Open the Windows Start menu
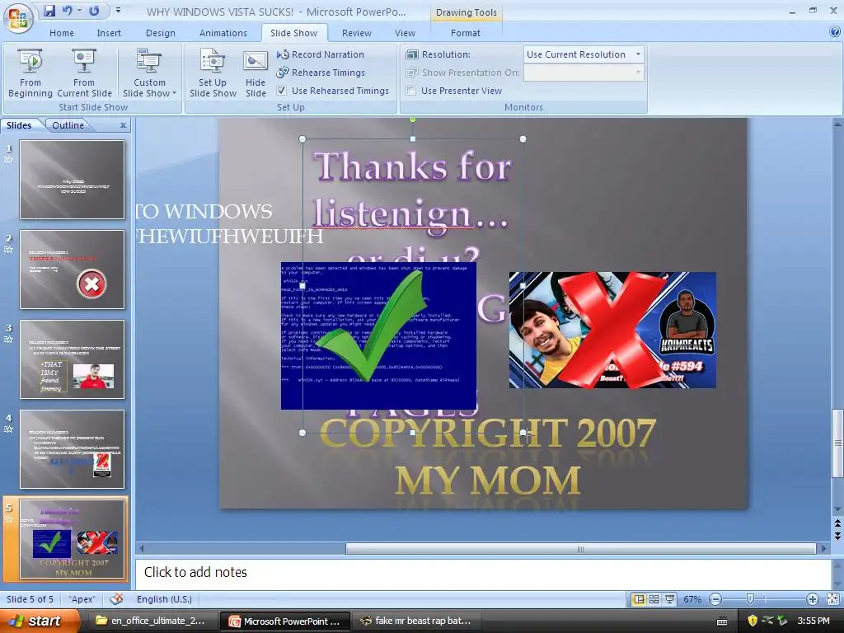This screenshot has width=844, height=633. point(40,621)
